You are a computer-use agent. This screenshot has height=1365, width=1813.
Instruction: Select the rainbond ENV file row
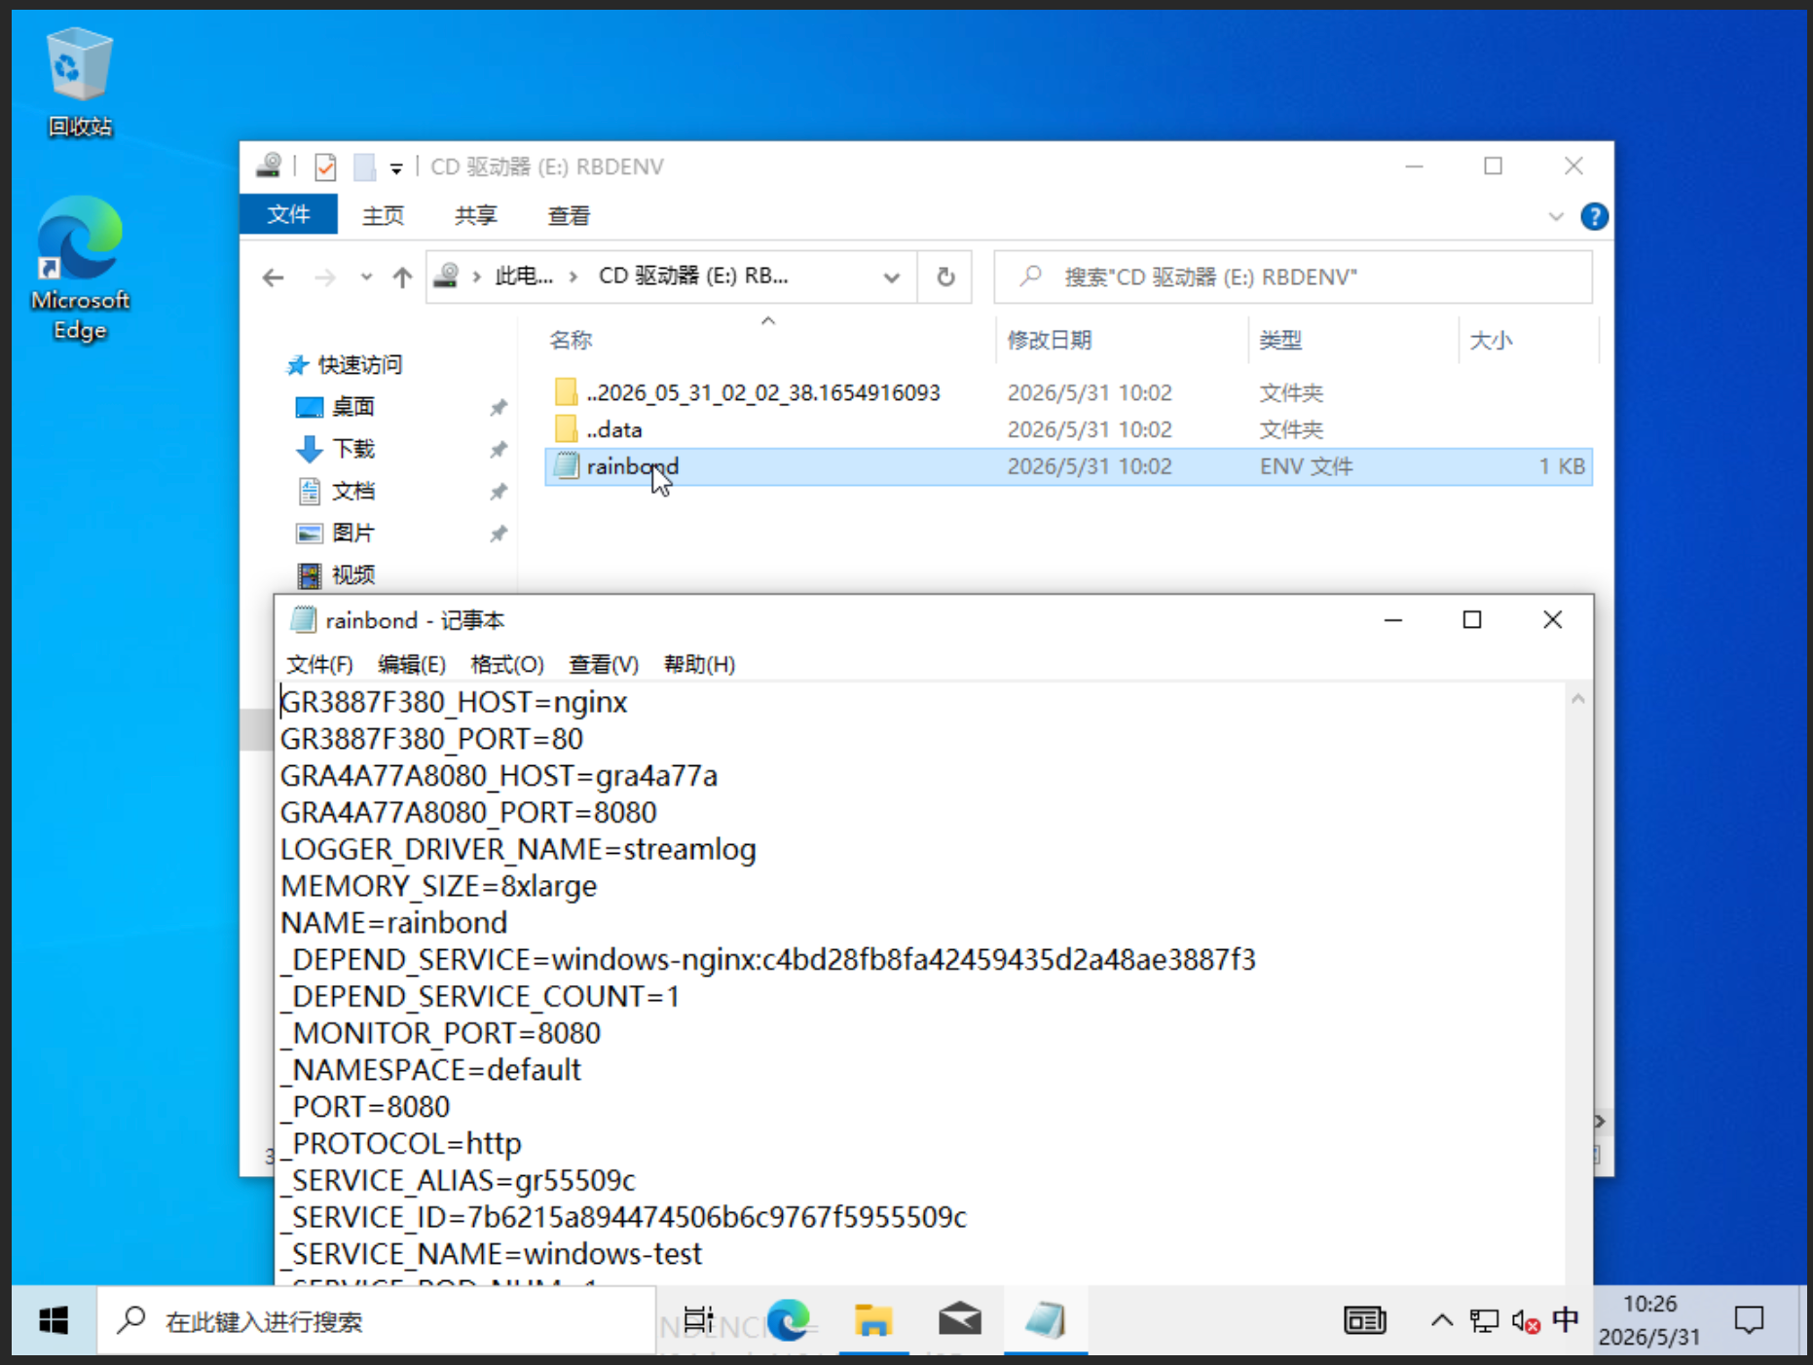coord(1068,466)
